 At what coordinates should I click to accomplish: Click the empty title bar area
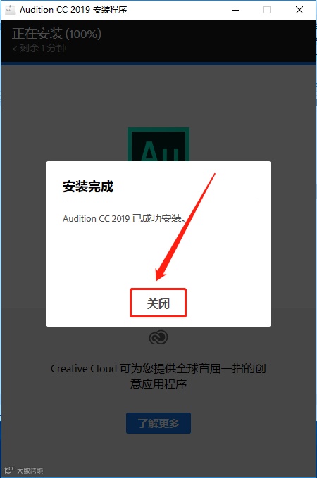pyautogui.click(x=178, y=10)
